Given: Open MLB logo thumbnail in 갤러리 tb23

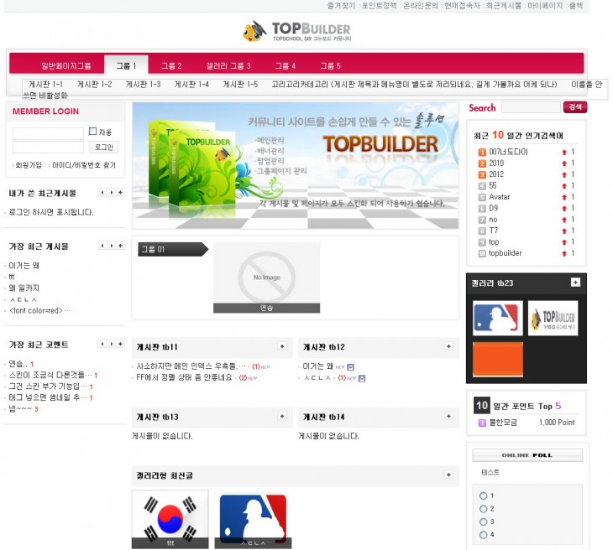Looking at the screenshot, I should pyautogui.click(x=498, y=318).
